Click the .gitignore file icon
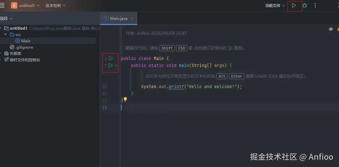 [12, 47]
